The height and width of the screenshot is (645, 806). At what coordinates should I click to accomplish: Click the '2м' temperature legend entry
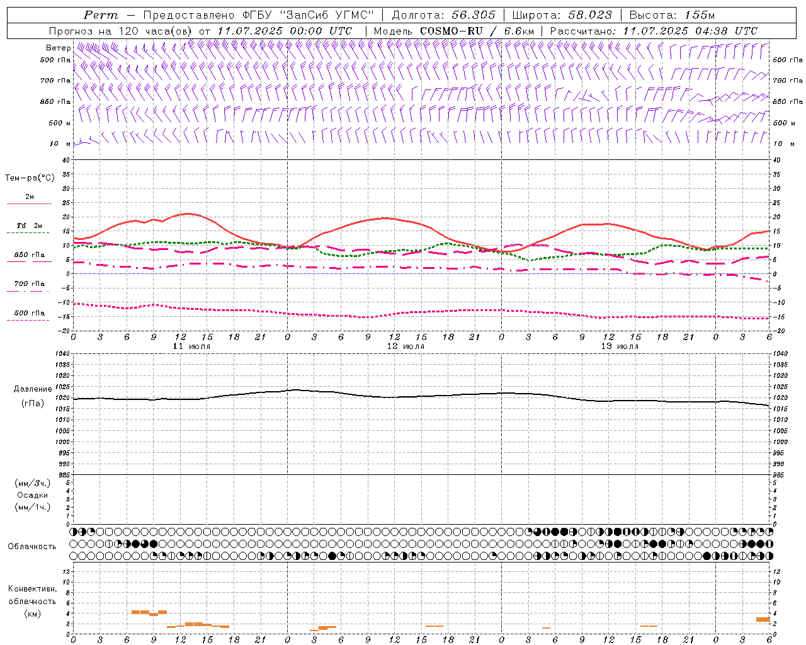tap(30, 197)
